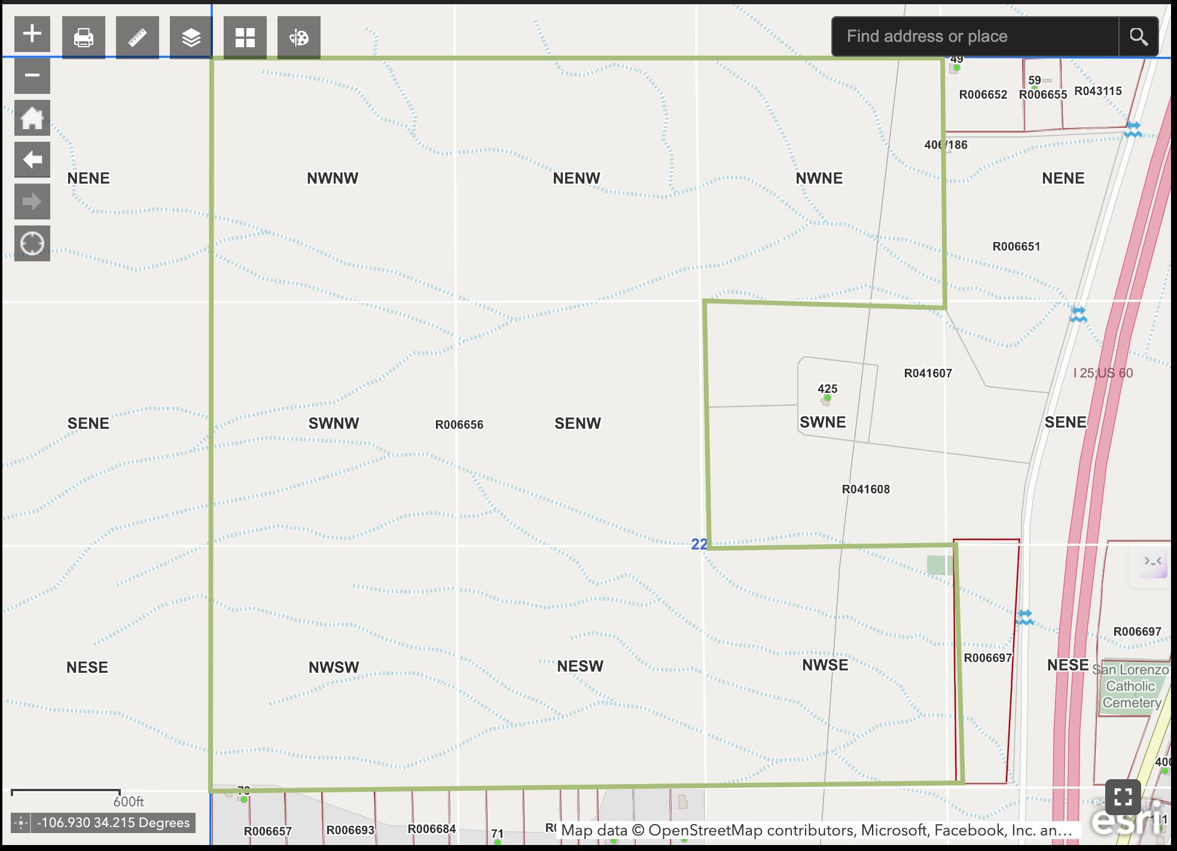Zoom in on the map

tap(32, 34)
